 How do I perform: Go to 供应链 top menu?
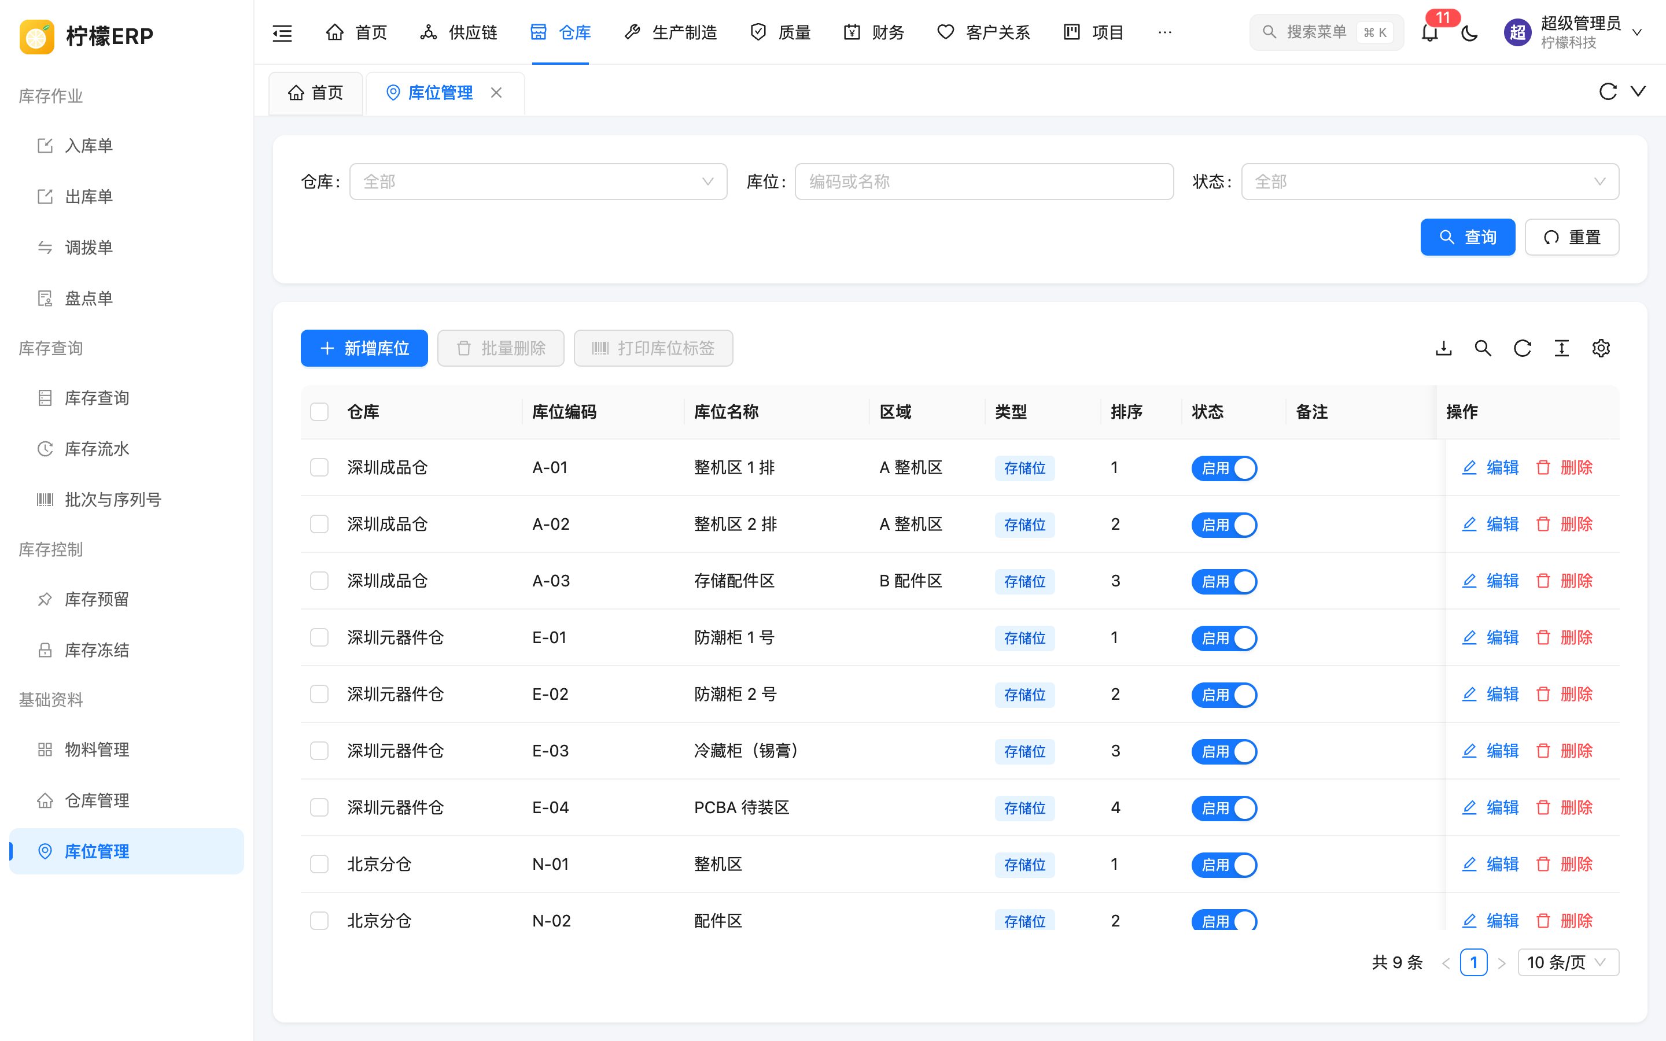pos(459,32)
